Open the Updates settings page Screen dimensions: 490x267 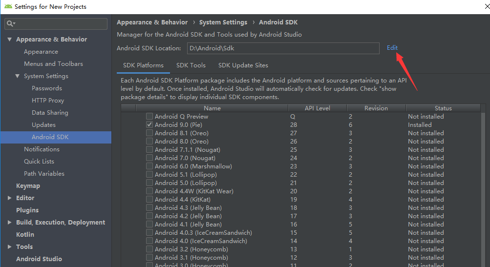click(44, 124)
